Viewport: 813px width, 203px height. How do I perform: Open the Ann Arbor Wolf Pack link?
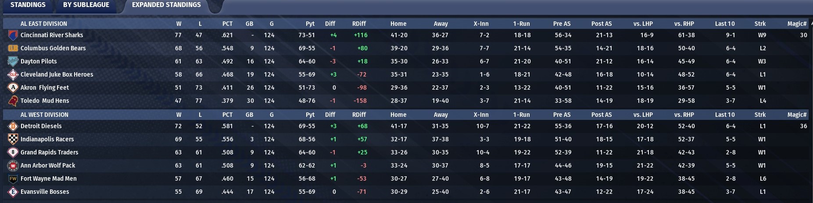(48, 165)
